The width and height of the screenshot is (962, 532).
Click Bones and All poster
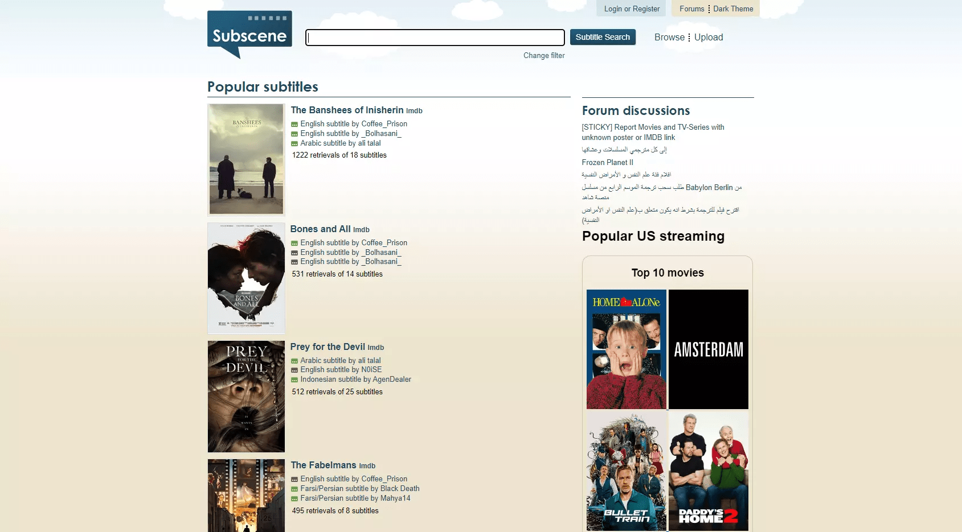tap(246, 278)
